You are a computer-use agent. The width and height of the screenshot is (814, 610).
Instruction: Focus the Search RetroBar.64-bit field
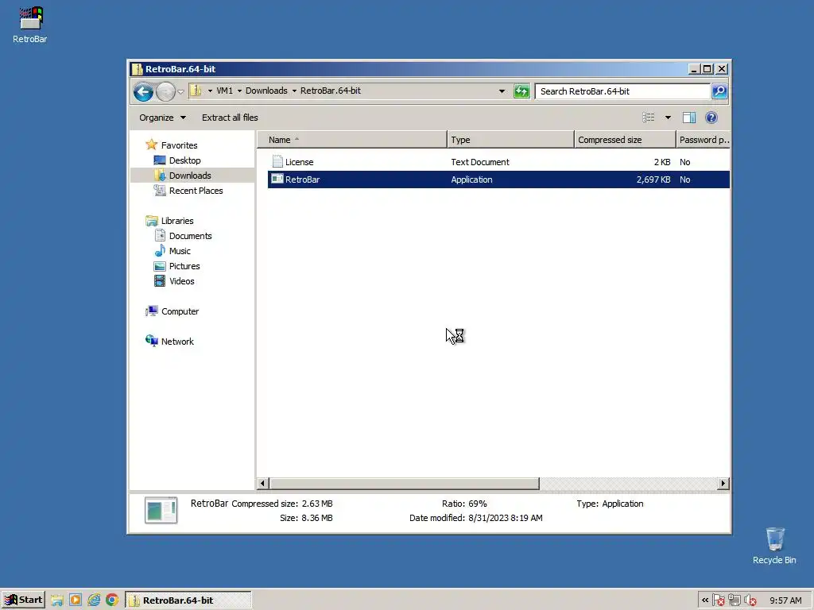pos(622,91)
